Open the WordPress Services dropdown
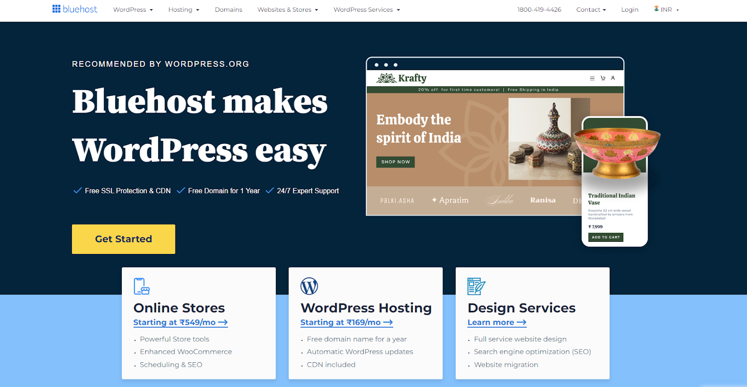This screenshot has width=747, height=387. click(x=366, y=9)
